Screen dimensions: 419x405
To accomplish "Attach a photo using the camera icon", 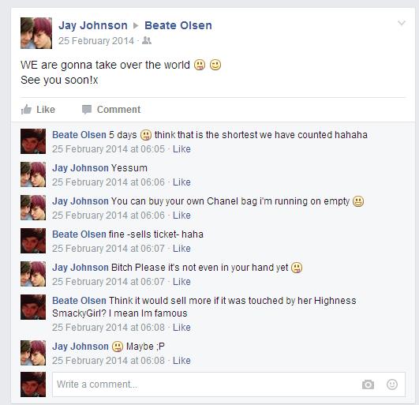I will point(368,384).
